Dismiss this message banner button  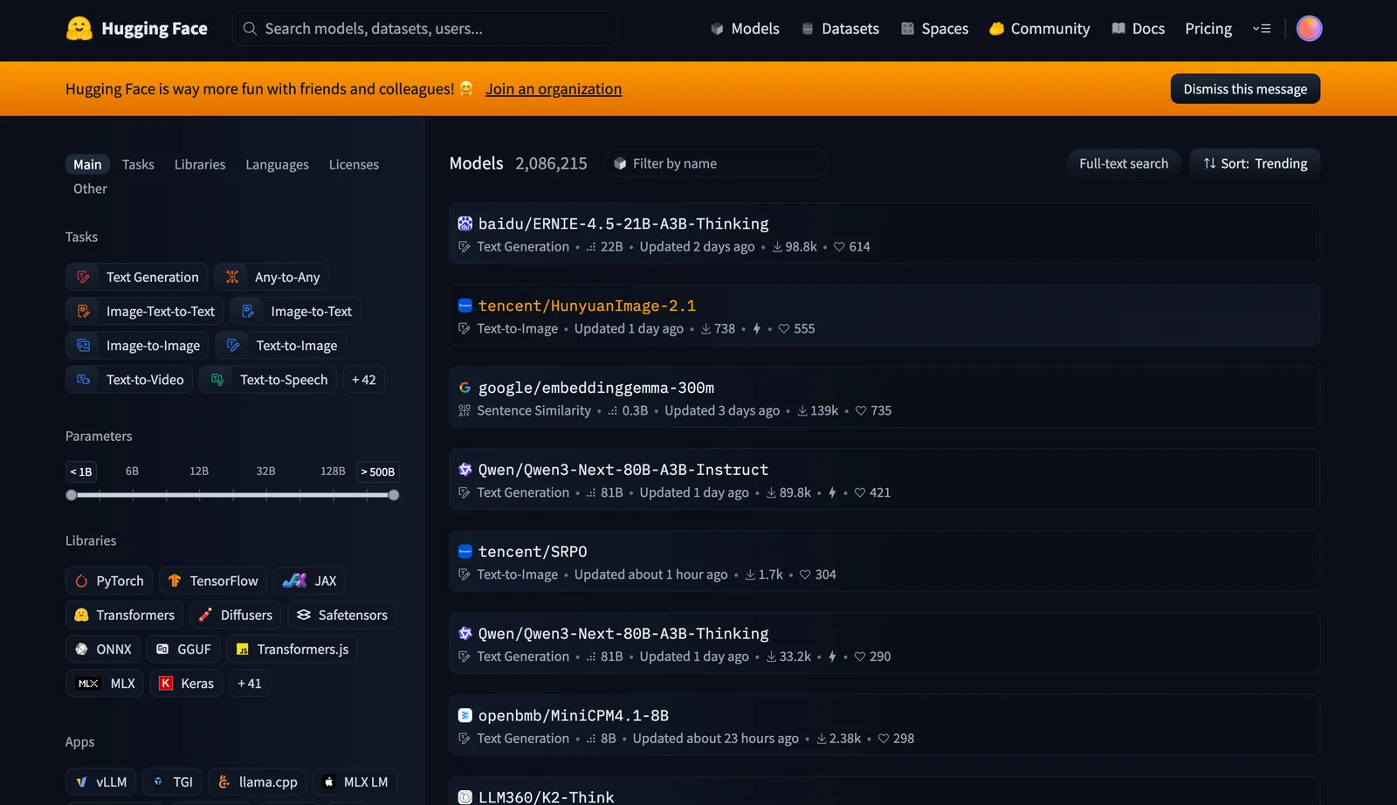coord(1245,89)
